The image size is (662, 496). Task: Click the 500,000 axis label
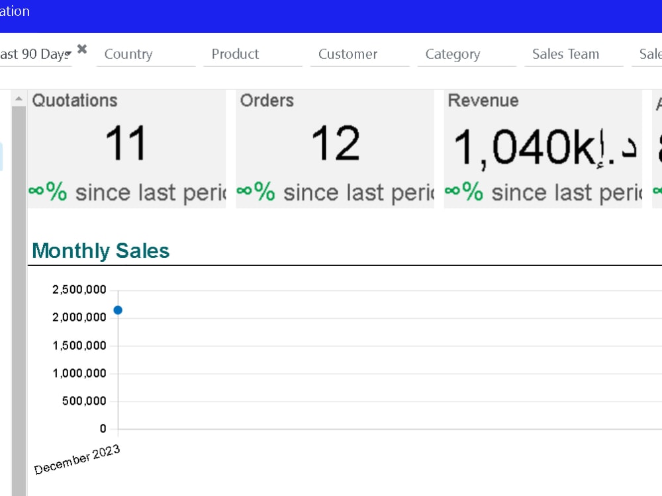click(84, 401)
